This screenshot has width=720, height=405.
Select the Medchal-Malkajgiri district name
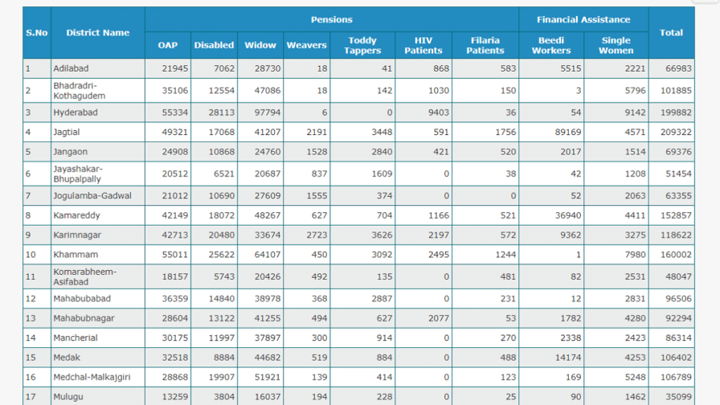pyautogui.click(x=92, y=377)
